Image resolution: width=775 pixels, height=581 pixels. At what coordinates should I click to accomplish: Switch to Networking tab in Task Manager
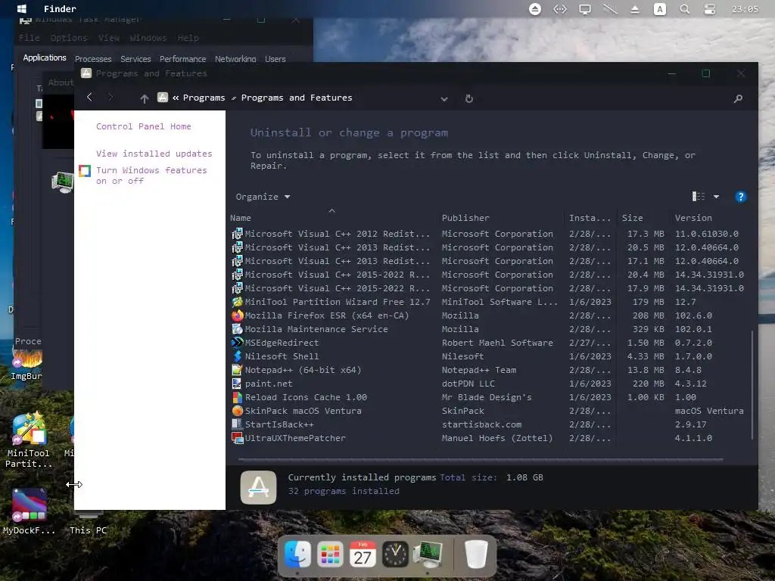coord(235,59)
